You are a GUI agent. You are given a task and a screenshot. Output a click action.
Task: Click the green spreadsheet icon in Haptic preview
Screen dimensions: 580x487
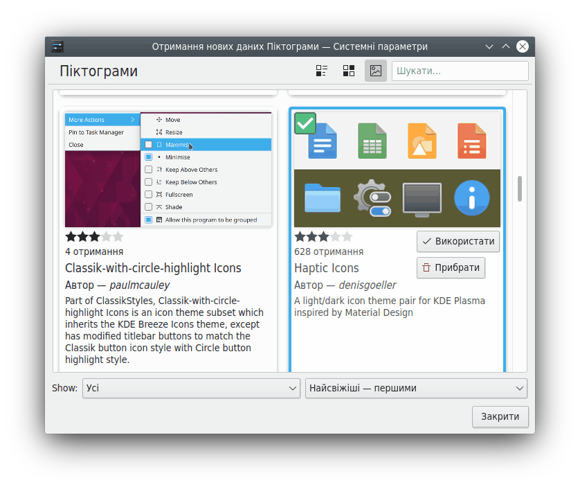tap(372, 141)
